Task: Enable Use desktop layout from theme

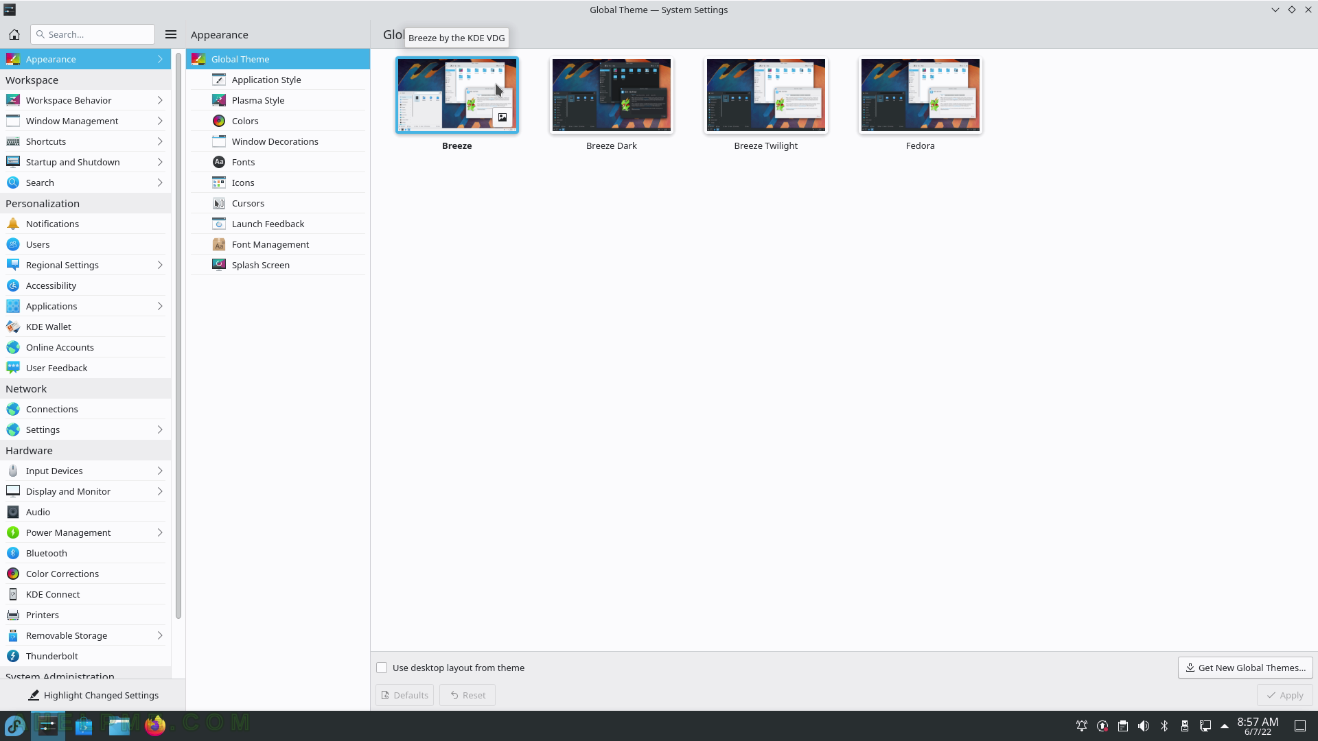Action: pos(382,668)
